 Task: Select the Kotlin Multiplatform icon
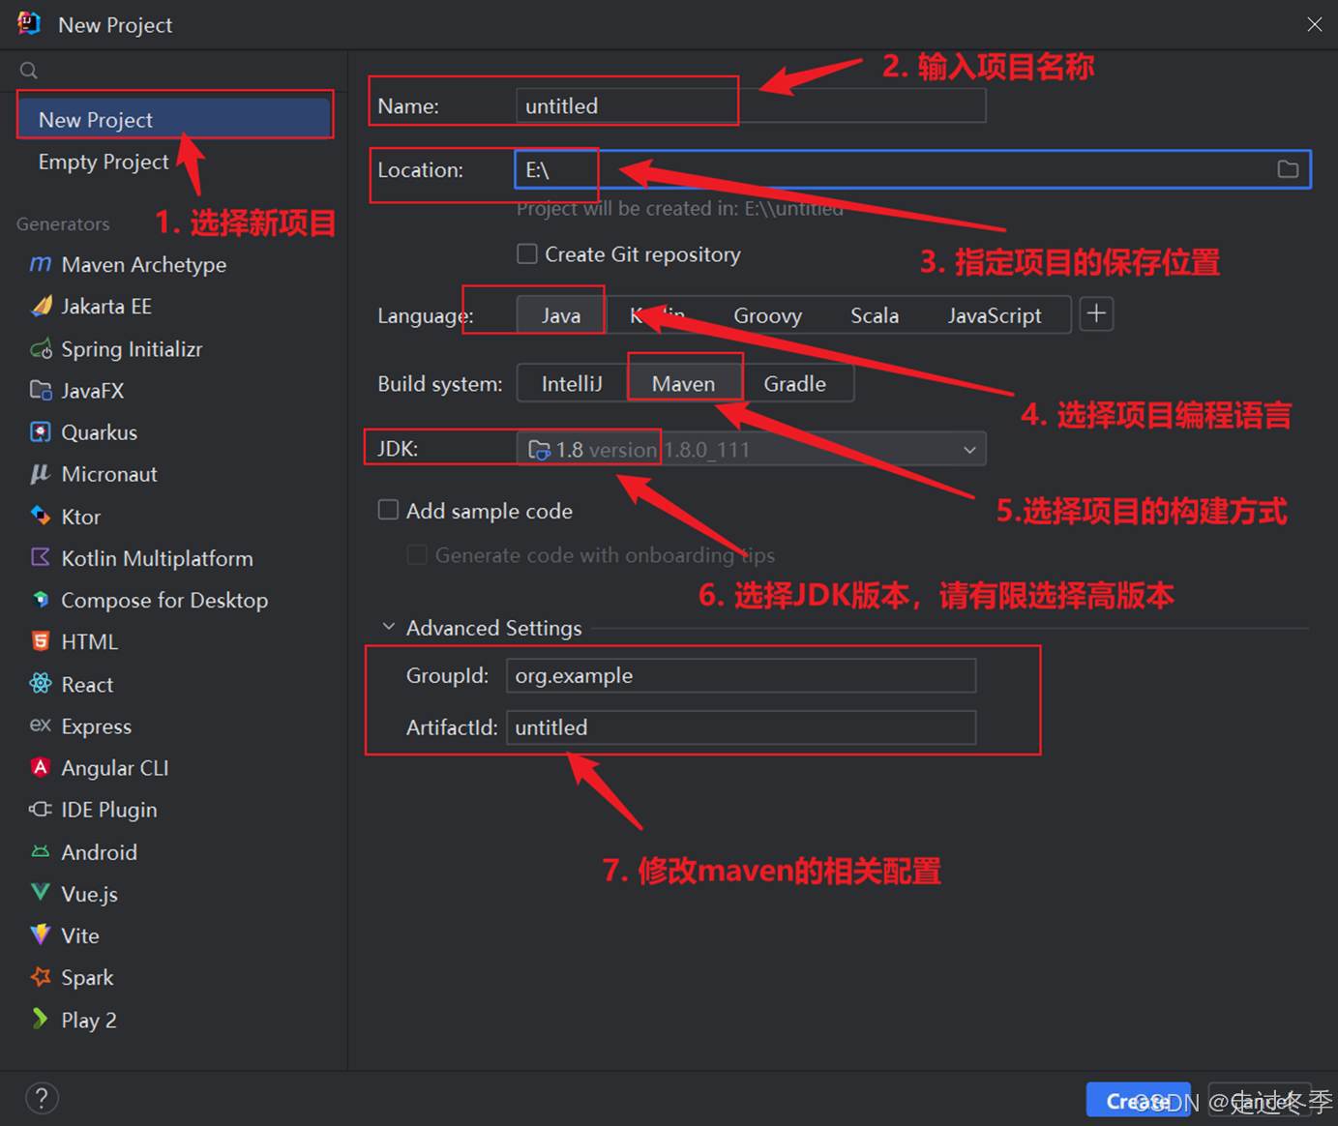coord(41,557)
